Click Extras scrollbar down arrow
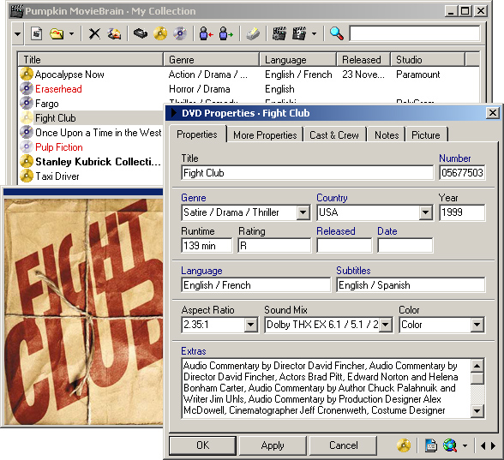Viewport: 504px width, 460px height. 477,410
